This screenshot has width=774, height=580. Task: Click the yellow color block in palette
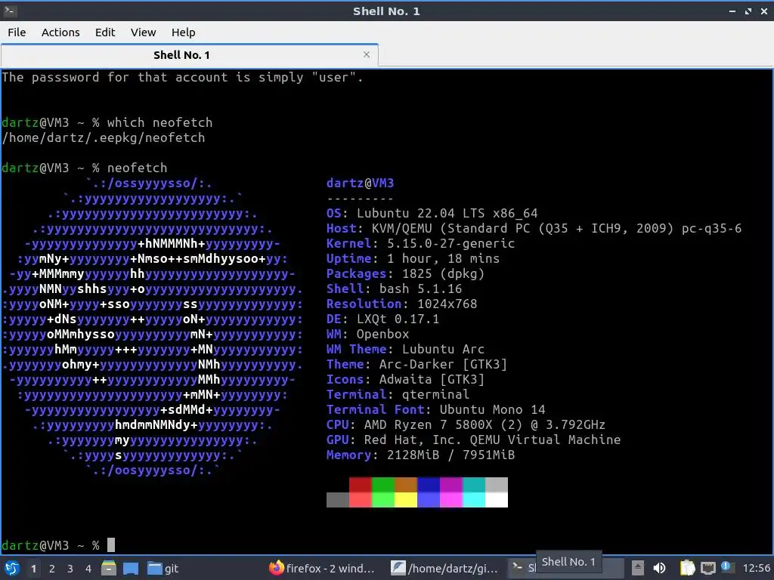[406, 500]
